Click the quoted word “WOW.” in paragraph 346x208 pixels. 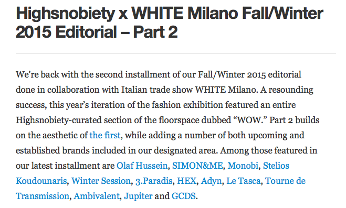(250, 120)
